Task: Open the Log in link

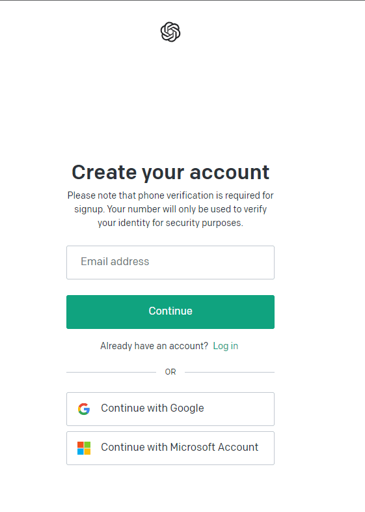Action: click(225, 346)
